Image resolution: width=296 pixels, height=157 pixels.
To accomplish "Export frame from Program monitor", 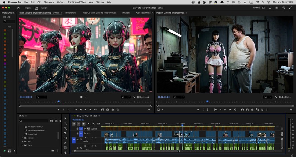I will click(252, 109).
